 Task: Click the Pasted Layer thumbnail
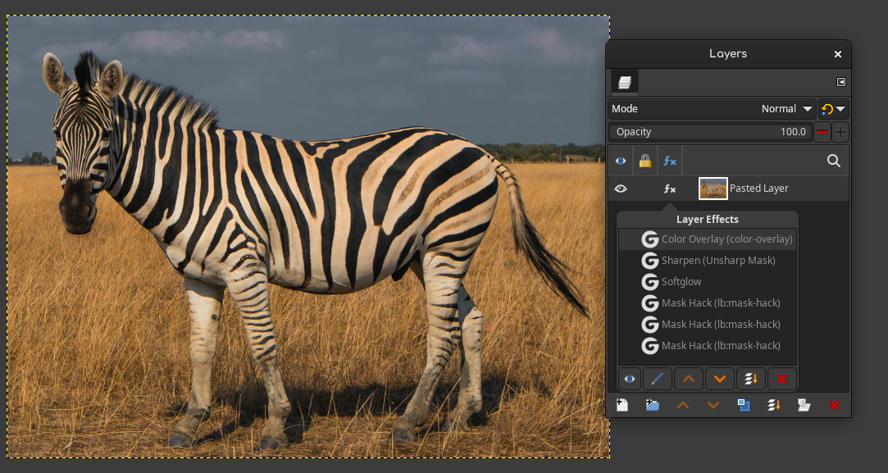(713, 189)
